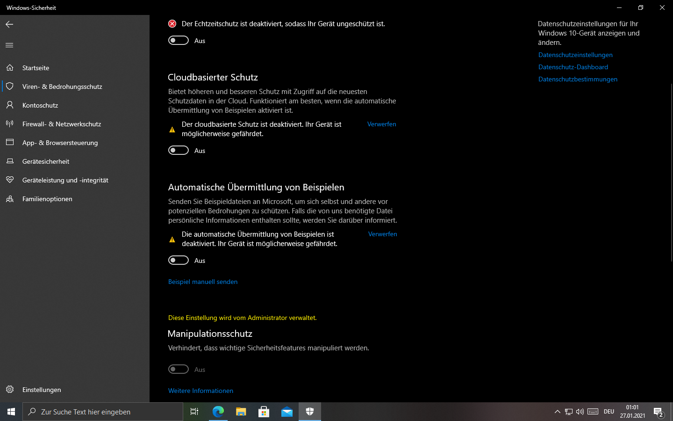Open the hamburger navigation menu

9,45
